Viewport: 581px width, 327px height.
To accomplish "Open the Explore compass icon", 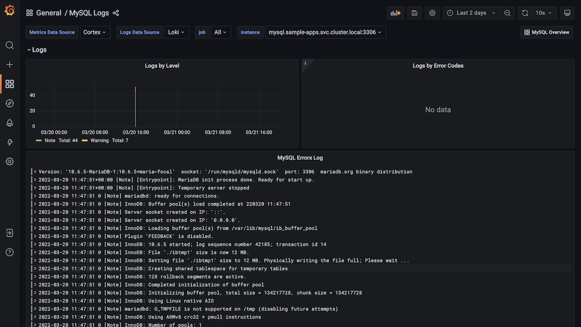I will tap(10, 103).
